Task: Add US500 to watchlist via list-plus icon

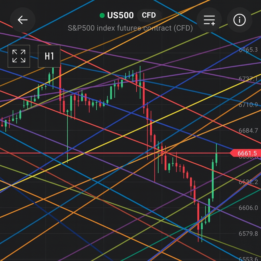Action: (x=209, y=20)
